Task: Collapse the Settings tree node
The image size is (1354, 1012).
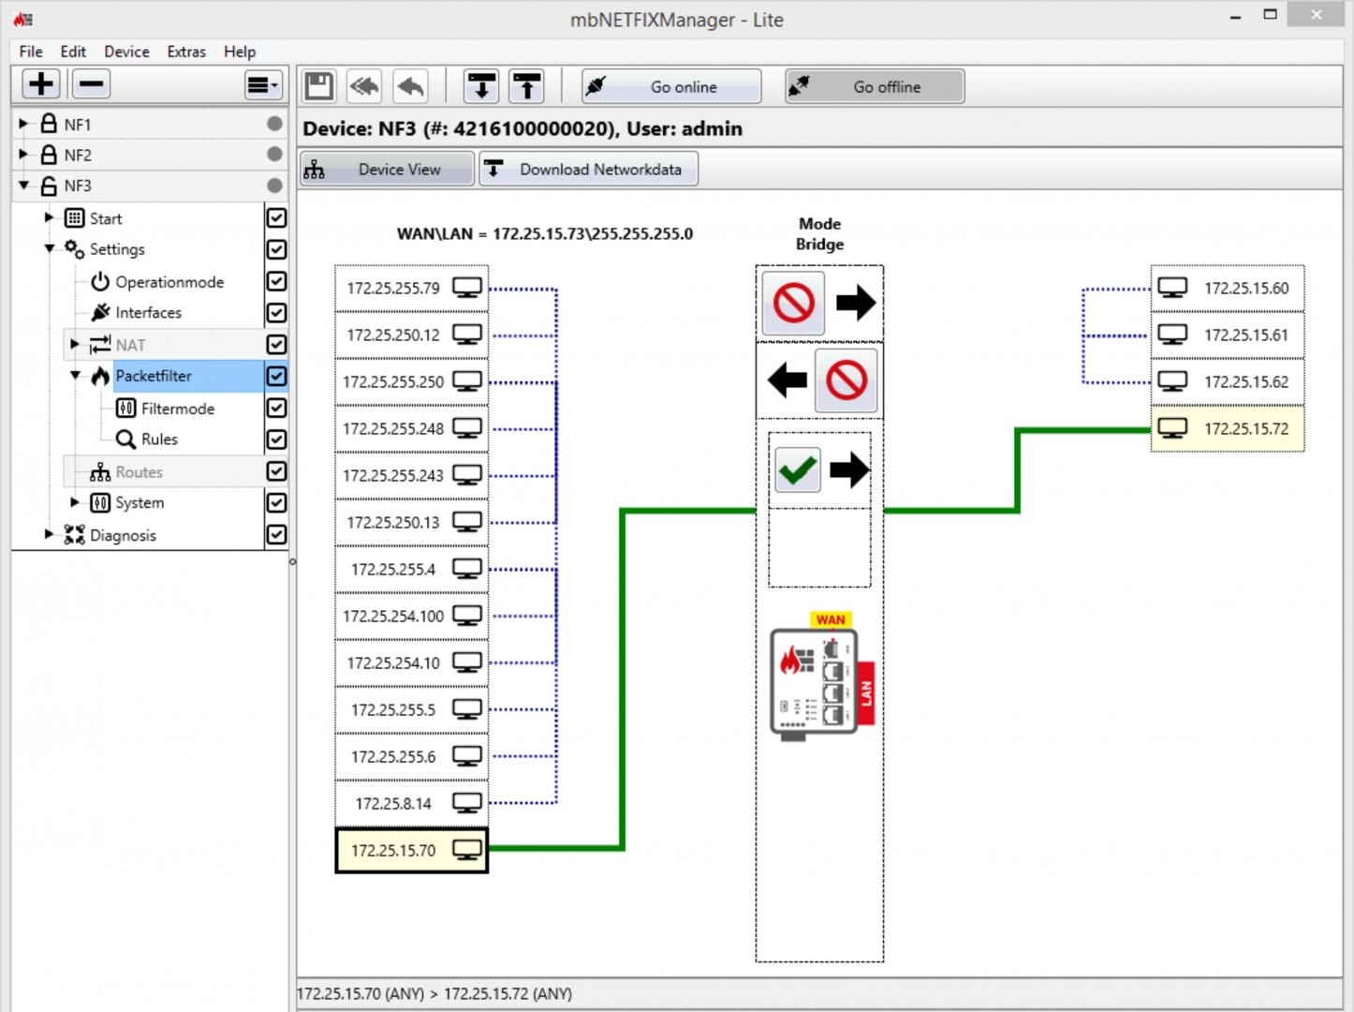Action: [50, 248]
